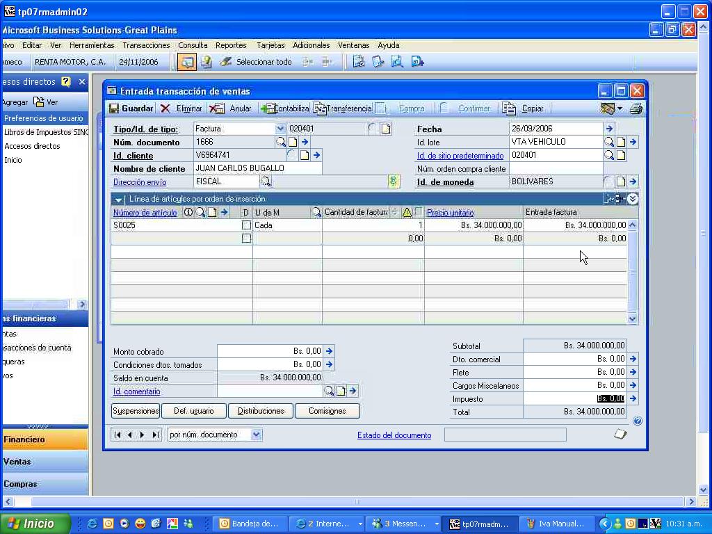
Task: Click expansion arrow next to Id. cliente
Action: coord(317,155)
